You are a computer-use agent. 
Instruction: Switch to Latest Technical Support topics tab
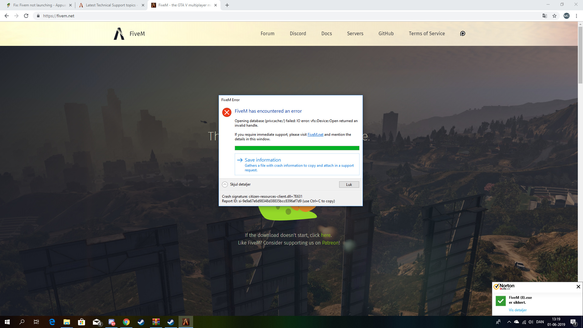(x=111, y=5)
